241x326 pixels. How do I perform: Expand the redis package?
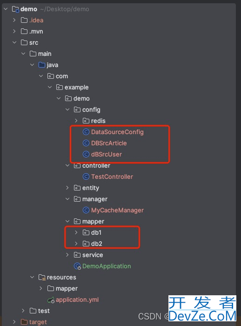(x=76, y=121)
